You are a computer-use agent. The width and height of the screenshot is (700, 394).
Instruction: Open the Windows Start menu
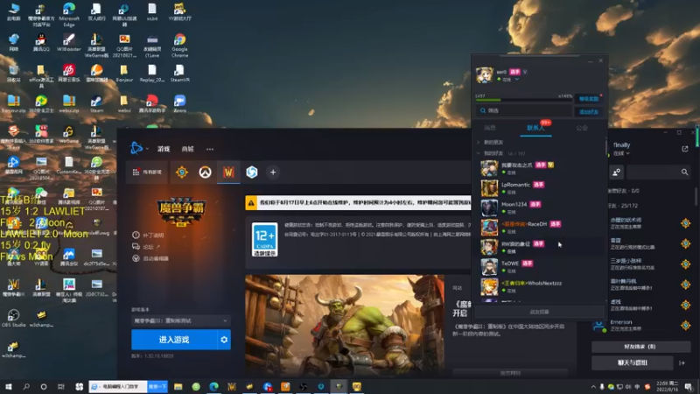tap(9, 386)
